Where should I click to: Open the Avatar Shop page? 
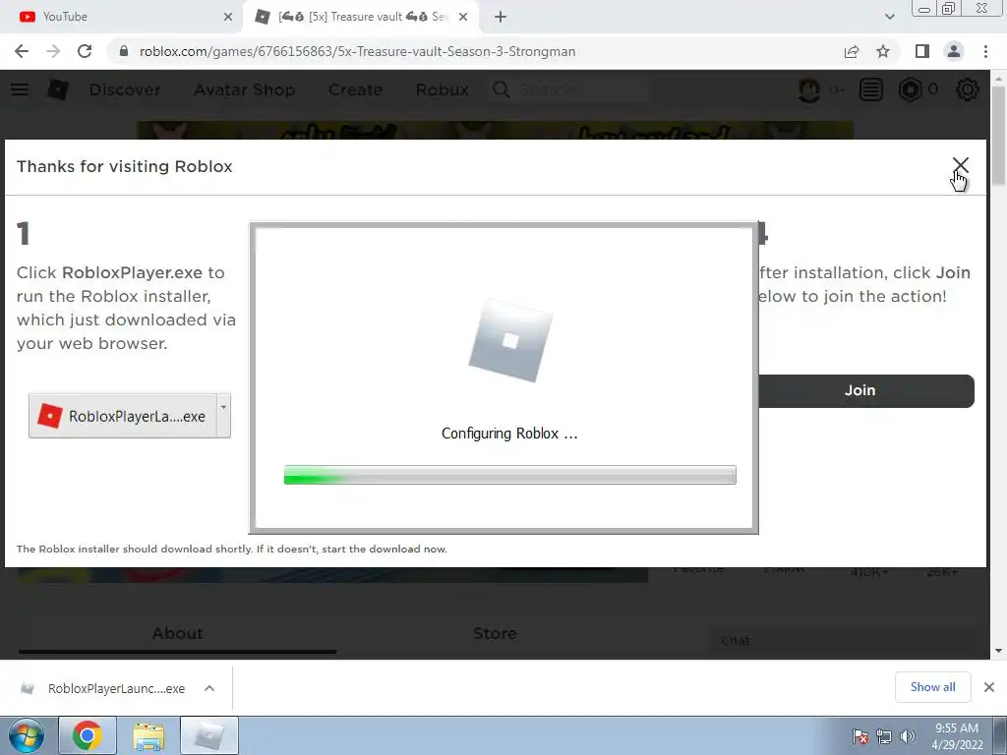(245, 89)
